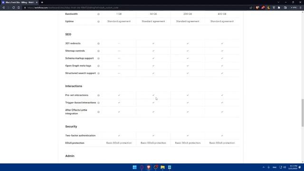Click the Pre-set interactions label
The width and height of the screenshot is (304, 171).
(x=77, y=95)
